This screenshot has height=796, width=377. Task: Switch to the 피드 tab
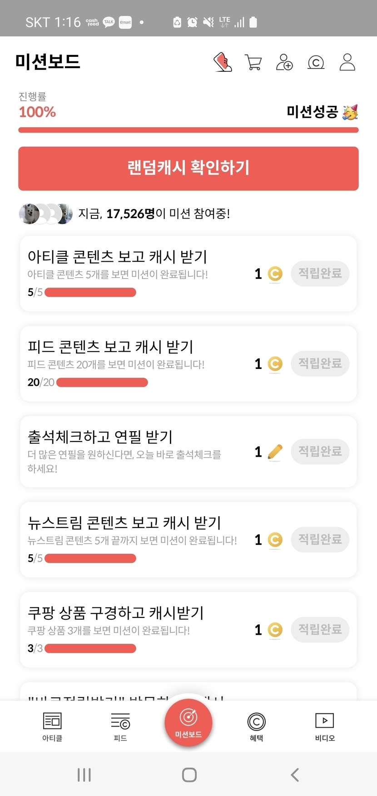120,726
